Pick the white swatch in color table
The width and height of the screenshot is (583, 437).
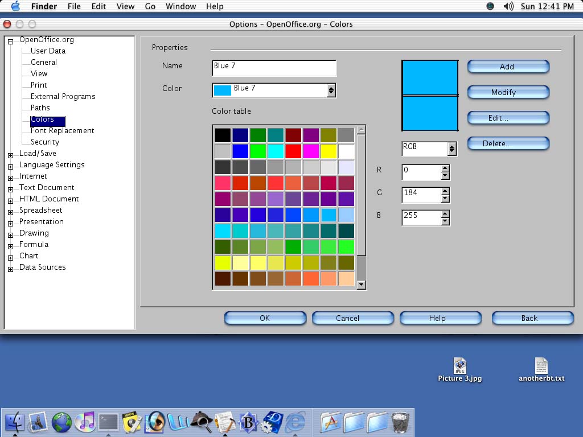click(x=346, y=151)
